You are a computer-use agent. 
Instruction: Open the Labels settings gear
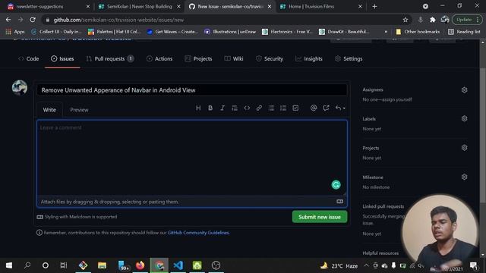(464, 118)
